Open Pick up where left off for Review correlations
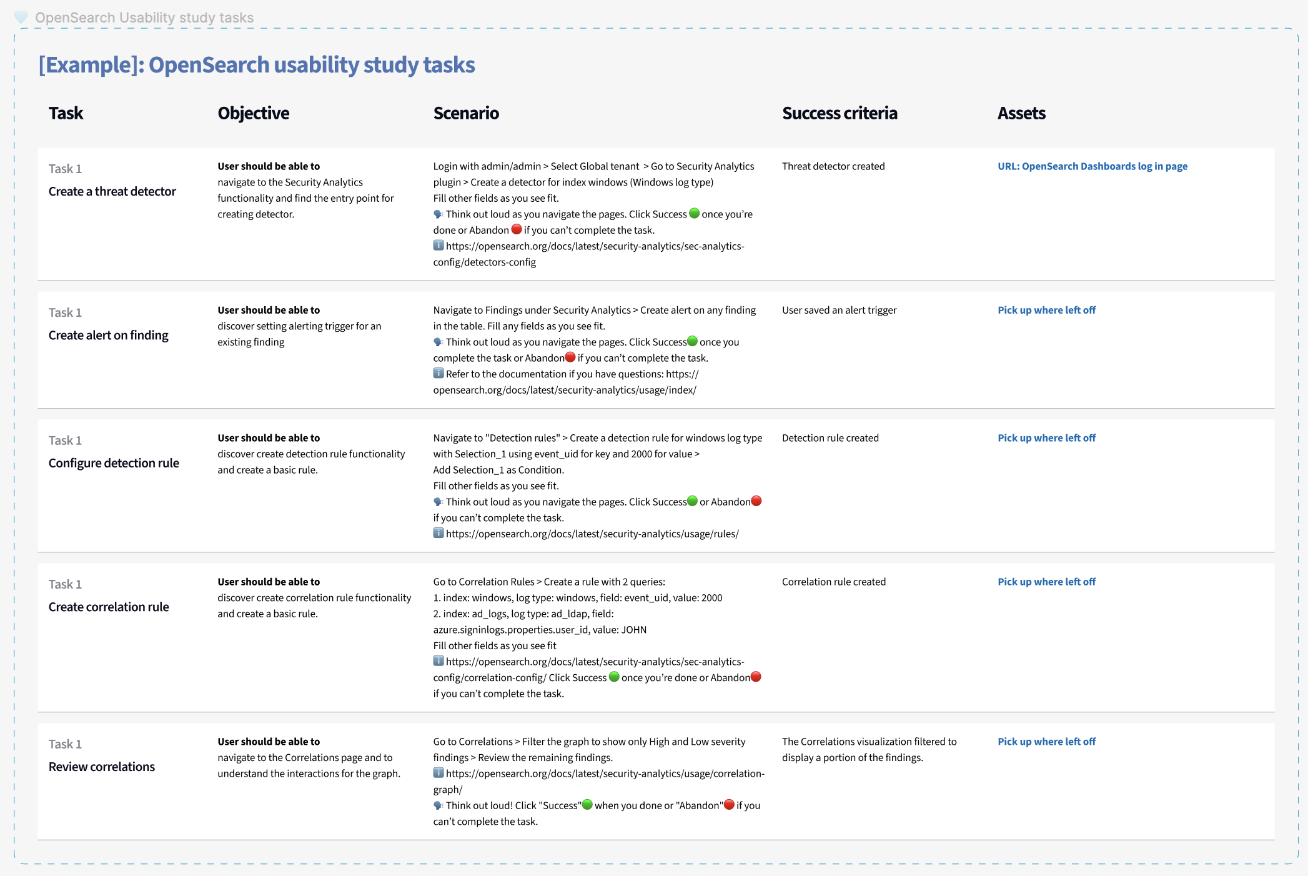 [x=1046, y=742]
